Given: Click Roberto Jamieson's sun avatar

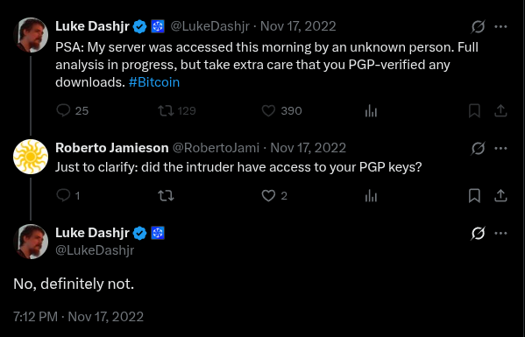Looking at the screenshot, I should coord(31,157).
